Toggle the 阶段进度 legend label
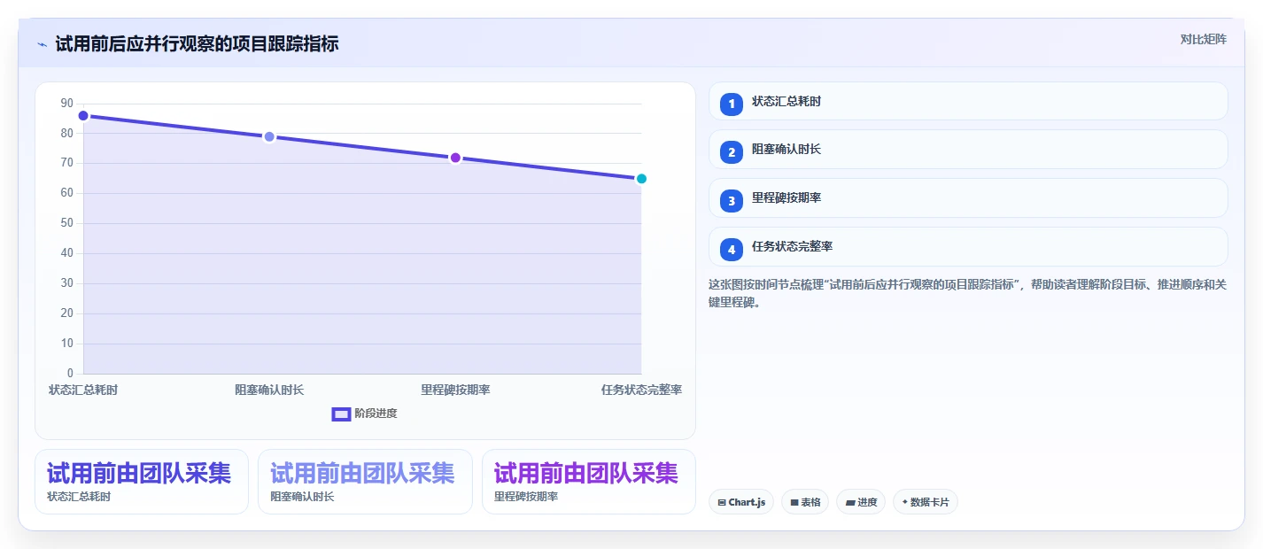 tap(376, 414)
